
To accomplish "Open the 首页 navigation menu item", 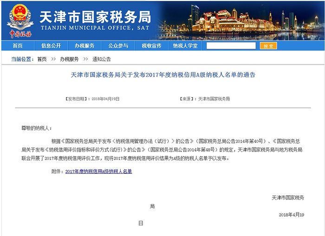I will (17, 46).
